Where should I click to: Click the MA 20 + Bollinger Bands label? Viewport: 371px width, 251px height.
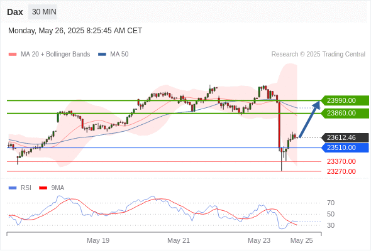point(55,55)
